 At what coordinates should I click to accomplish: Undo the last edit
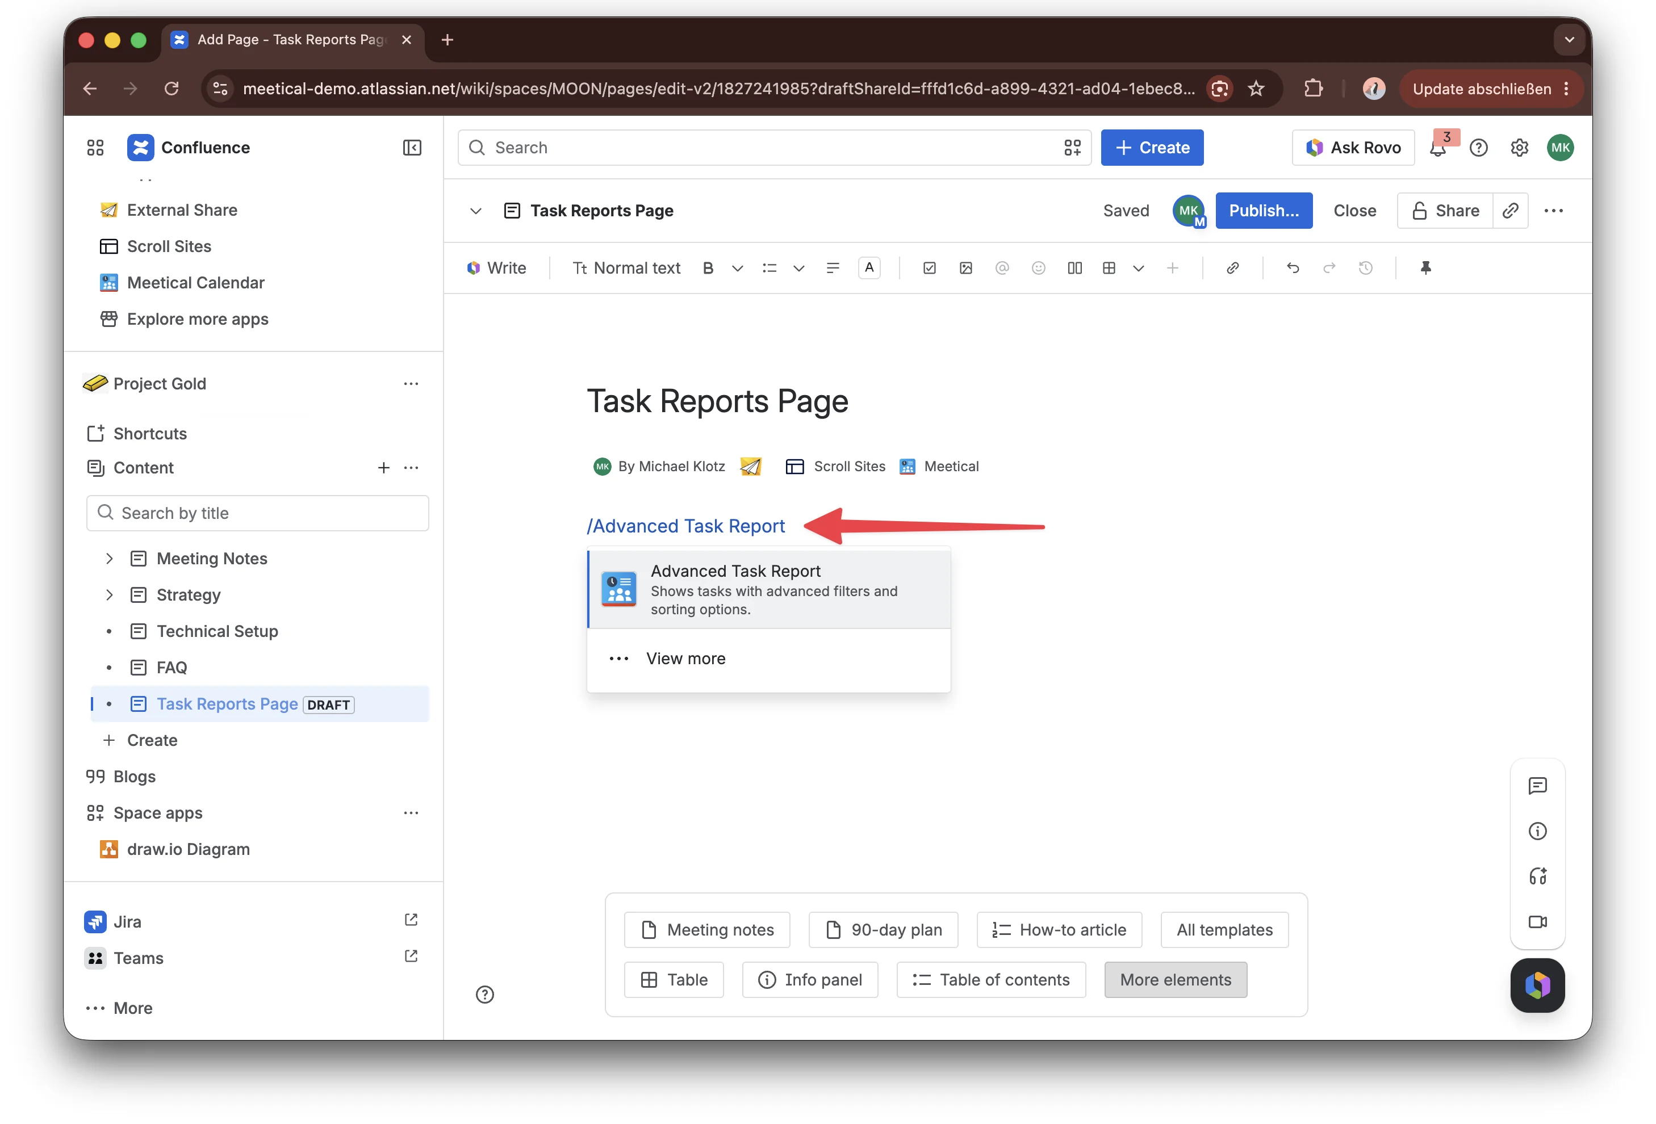point(1293,268)
